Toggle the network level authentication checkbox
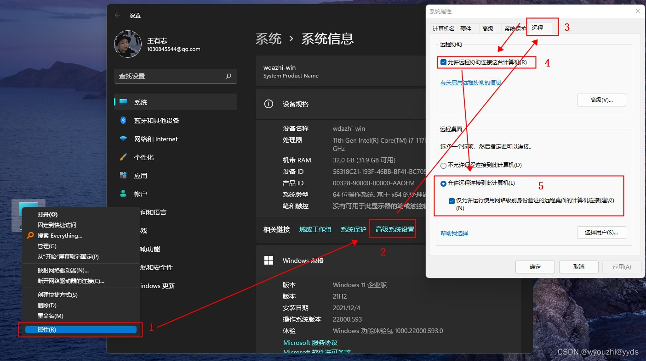Image resolution: width=646 pixels, height=361 pixels. click(451, 200)
